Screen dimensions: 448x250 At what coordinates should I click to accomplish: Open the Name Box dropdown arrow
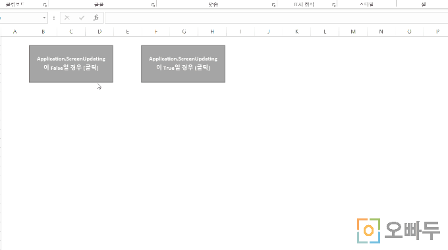point(44,18)
